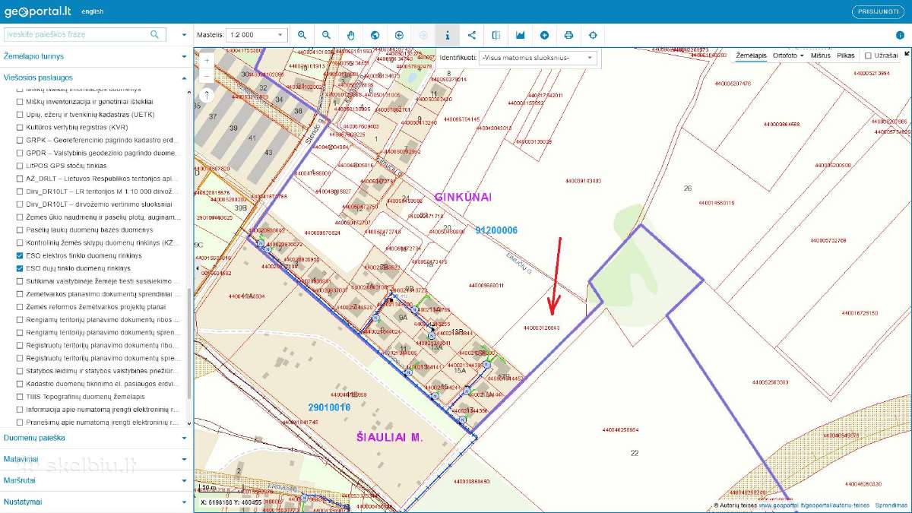Click the north arrow compass button
Viewport: 912px width, 513px height.
pos(207,95)
